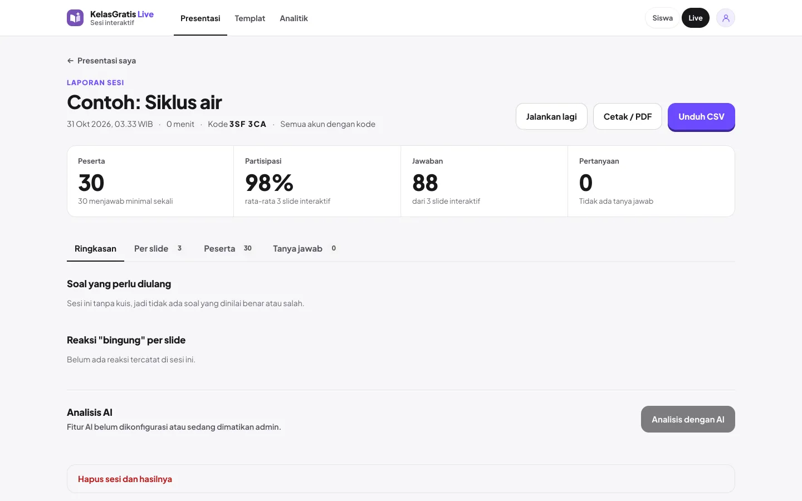Screen dimensions: 802x501
Task: Click the 'LAPORAN SESI' label
Action: (95, 82)
